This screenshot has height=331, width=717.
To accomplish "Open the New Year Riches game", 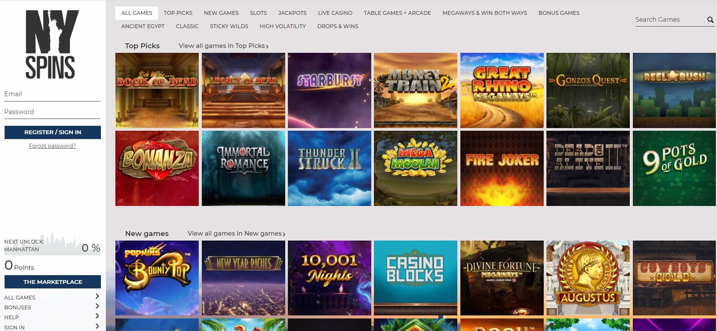I will click(x=243, y=278).
